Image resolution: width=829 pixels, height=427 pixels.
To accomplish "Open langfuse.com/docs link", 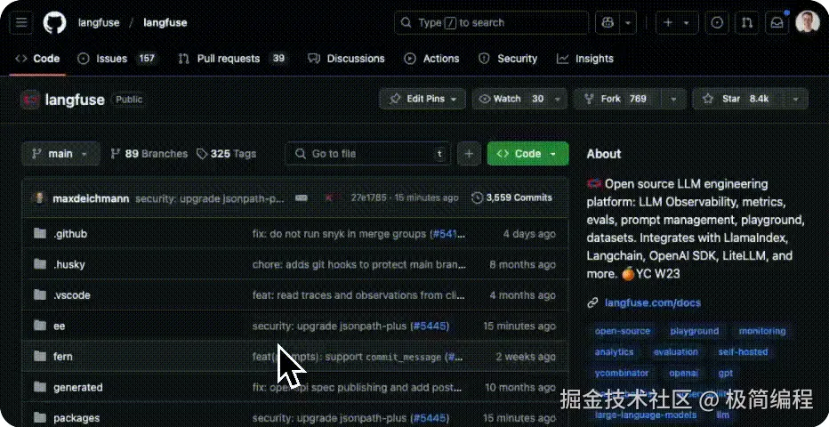I will 652,303.
